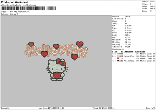156x110 pixels.
Task: Click the Min Stitch value 0.2 mm
Action: click(x=128, y=42)
